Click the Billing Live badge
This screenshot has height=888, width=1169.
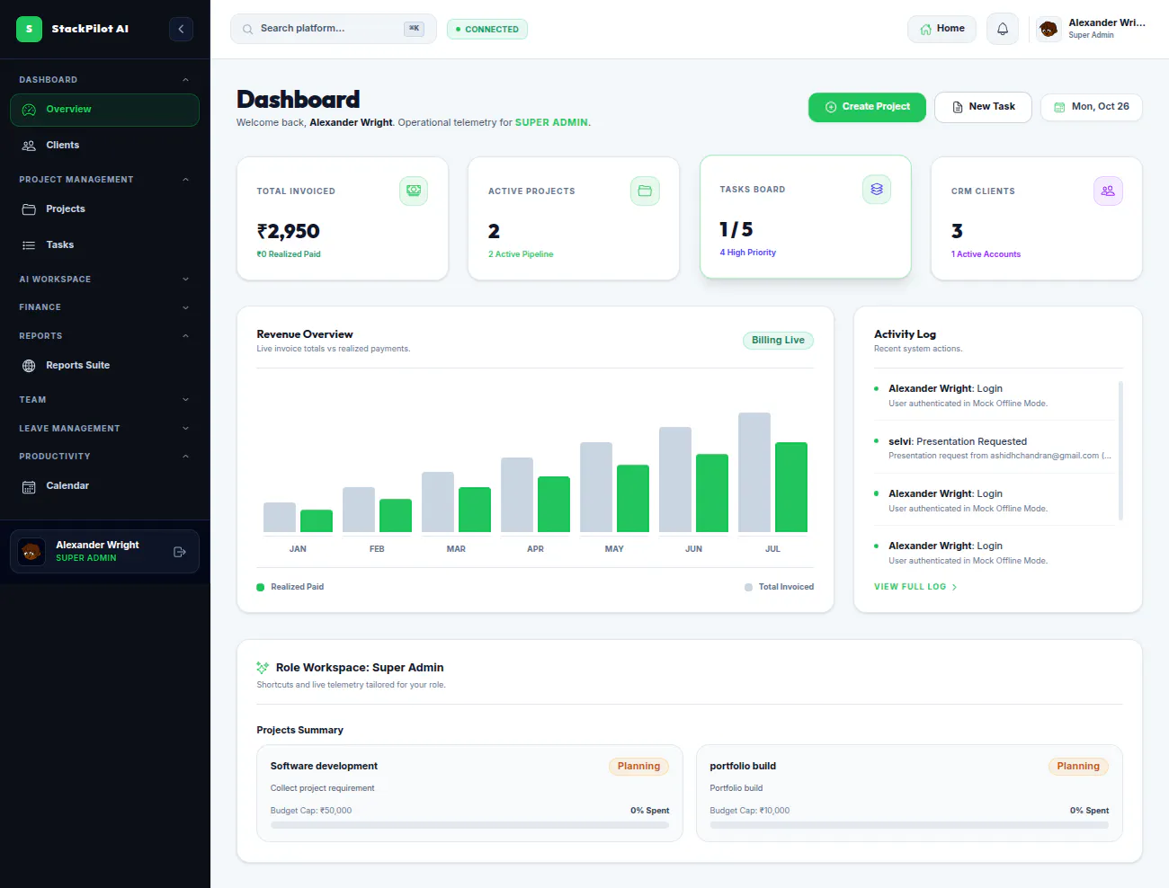click(778, 341)
